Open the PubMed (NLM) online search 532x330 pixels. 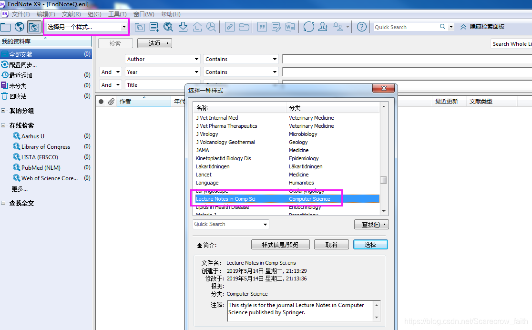[x=41, y=168]
